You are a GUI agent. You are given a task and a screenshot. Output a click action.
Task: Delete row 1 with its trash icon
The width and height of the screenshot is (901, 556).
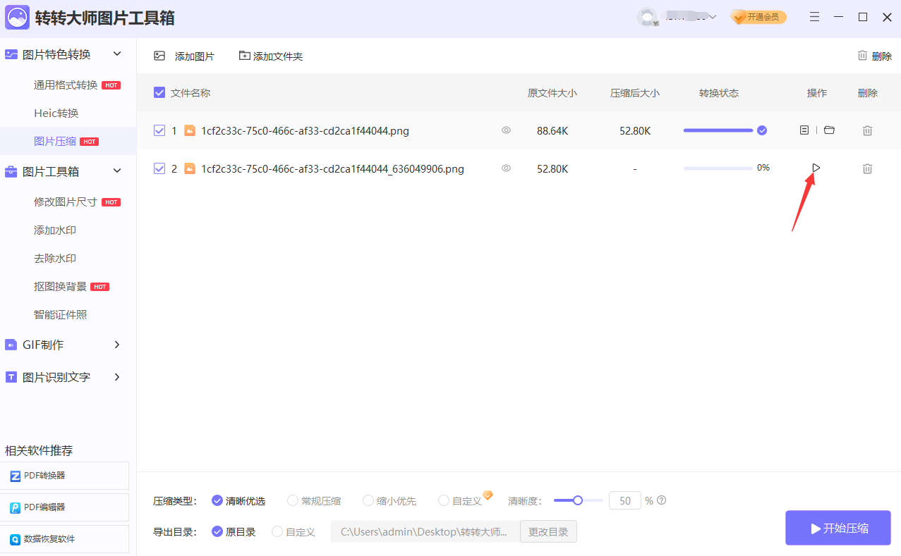point(868,130)
